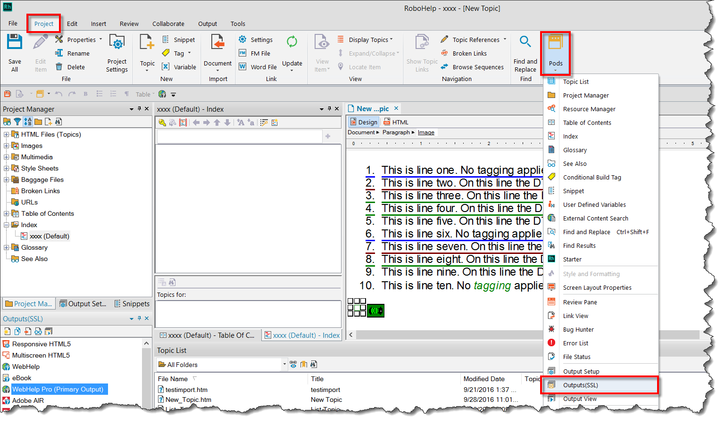This screenshot has height=424, width=725.
Task: Click the index keyword input field
Action: pyautogui.click(x=240, y=137)
